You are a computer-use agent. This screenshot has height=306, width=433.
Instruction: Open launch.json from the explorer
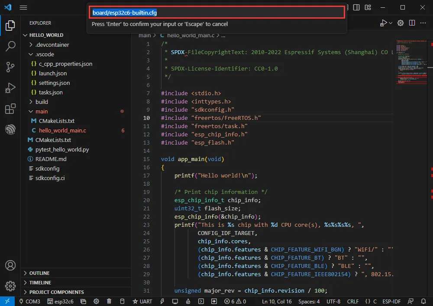pos(52,73)
